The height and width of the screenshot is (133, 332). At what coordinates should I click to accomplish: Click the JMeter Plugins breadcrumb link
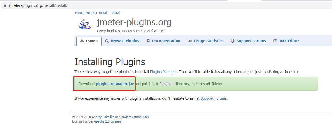[84, 13]
